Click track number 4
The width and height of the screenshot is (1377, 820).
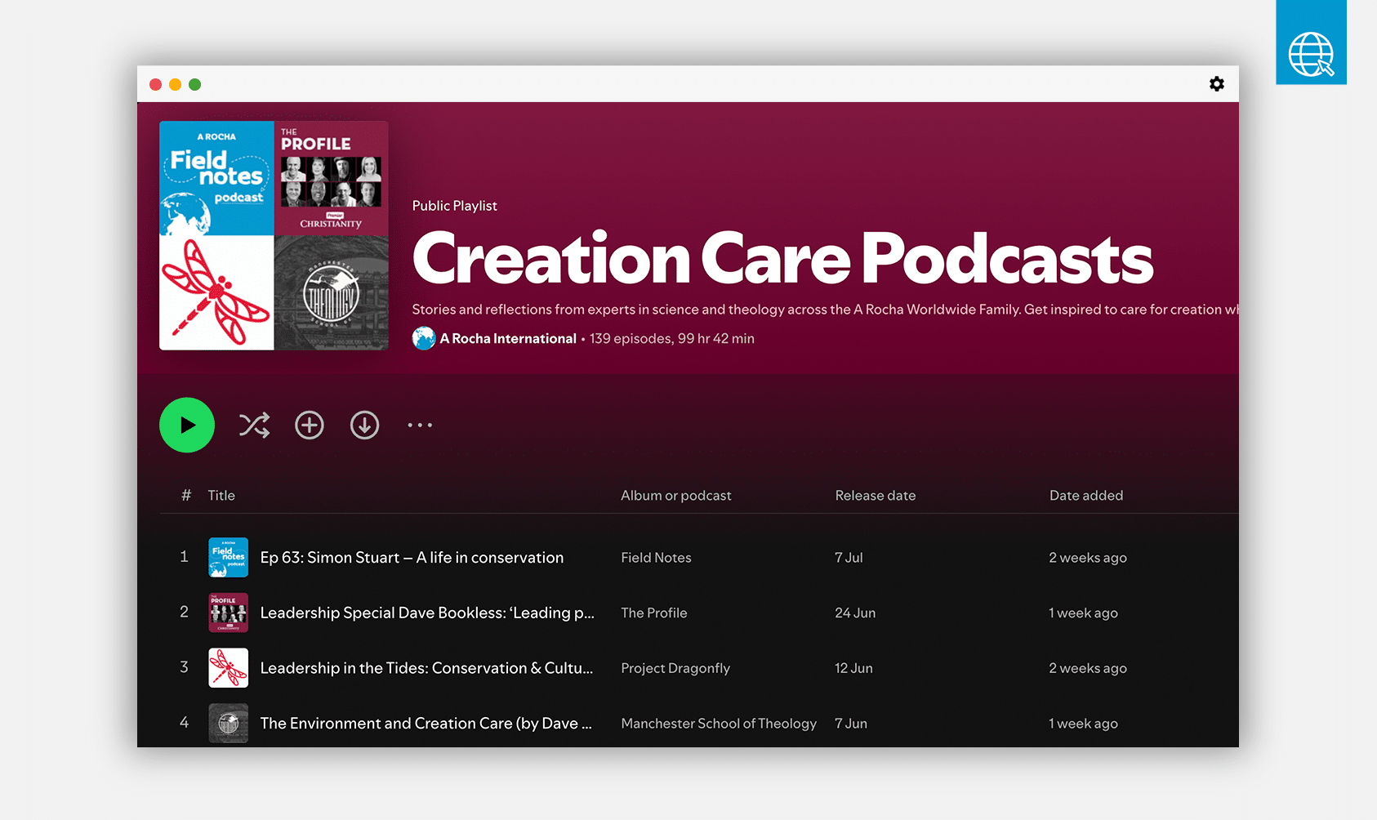tap(184, 723)
